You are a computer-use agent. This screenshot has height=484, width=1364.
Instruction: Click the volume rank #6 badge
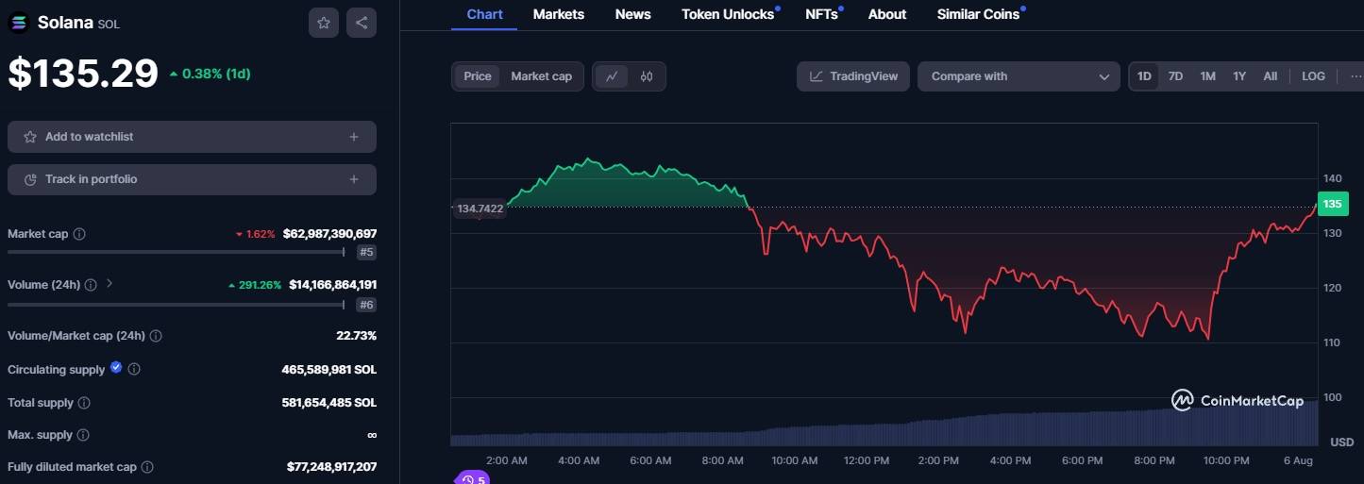point(366,305)
